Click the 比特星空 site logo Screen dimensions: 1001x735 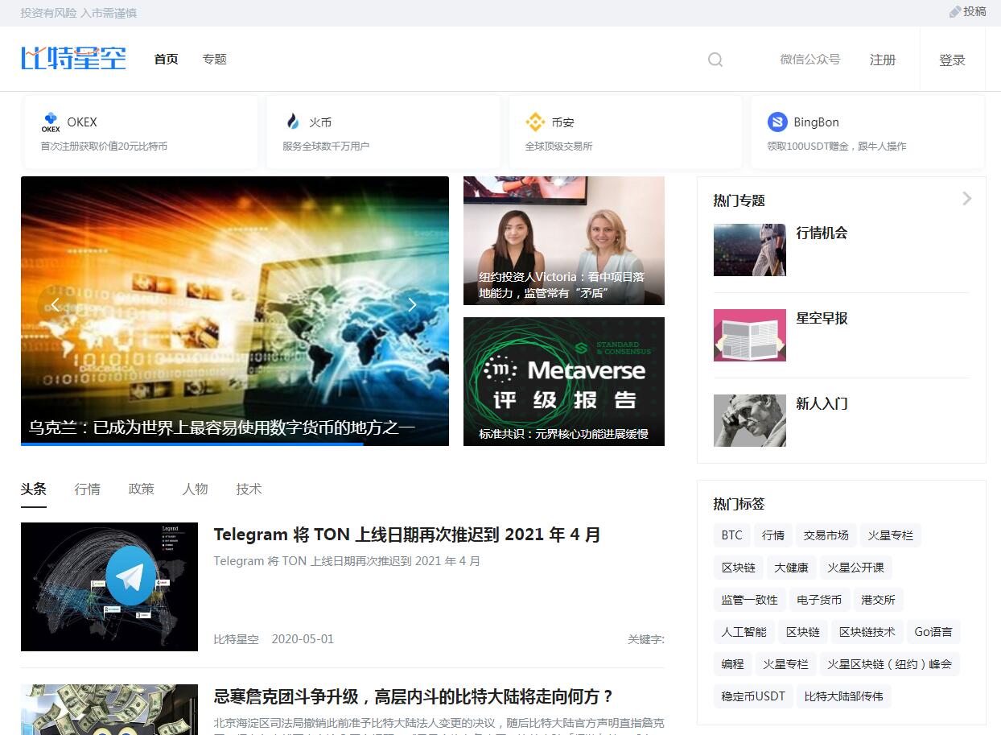coord(73,59)
